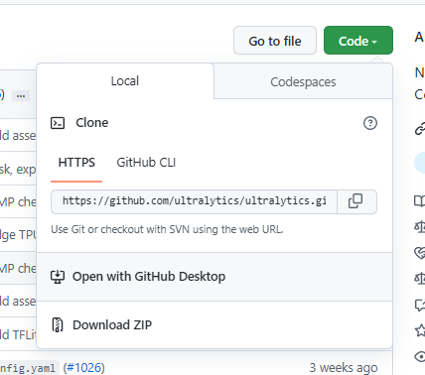Click the Go to file button
The width and height of the screenshot is (425, 375).
pyautogui.click(x=275, y=41)
